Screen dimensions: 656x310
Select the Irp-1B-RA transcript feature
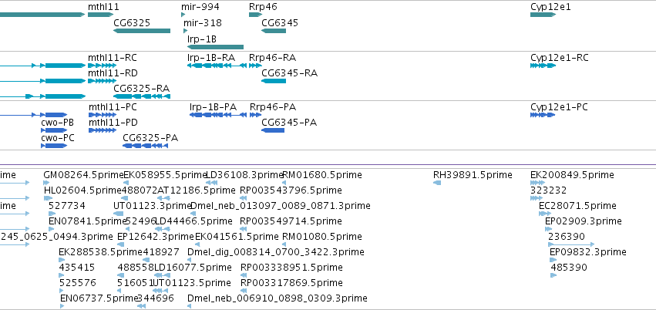[x=217, y=66]
